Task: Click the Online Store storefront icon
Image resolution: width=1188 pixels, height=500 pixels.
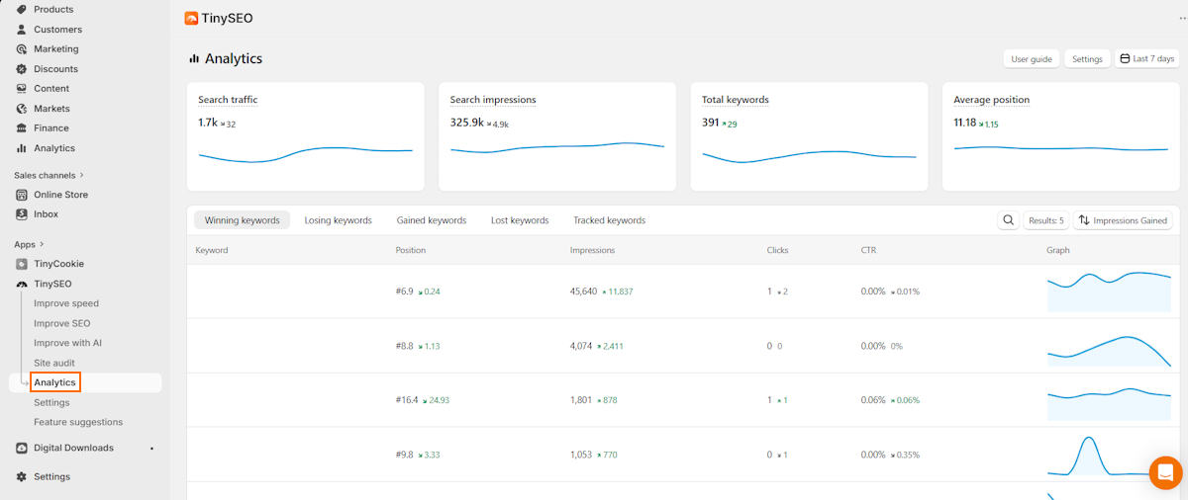Action: (22, 195)
